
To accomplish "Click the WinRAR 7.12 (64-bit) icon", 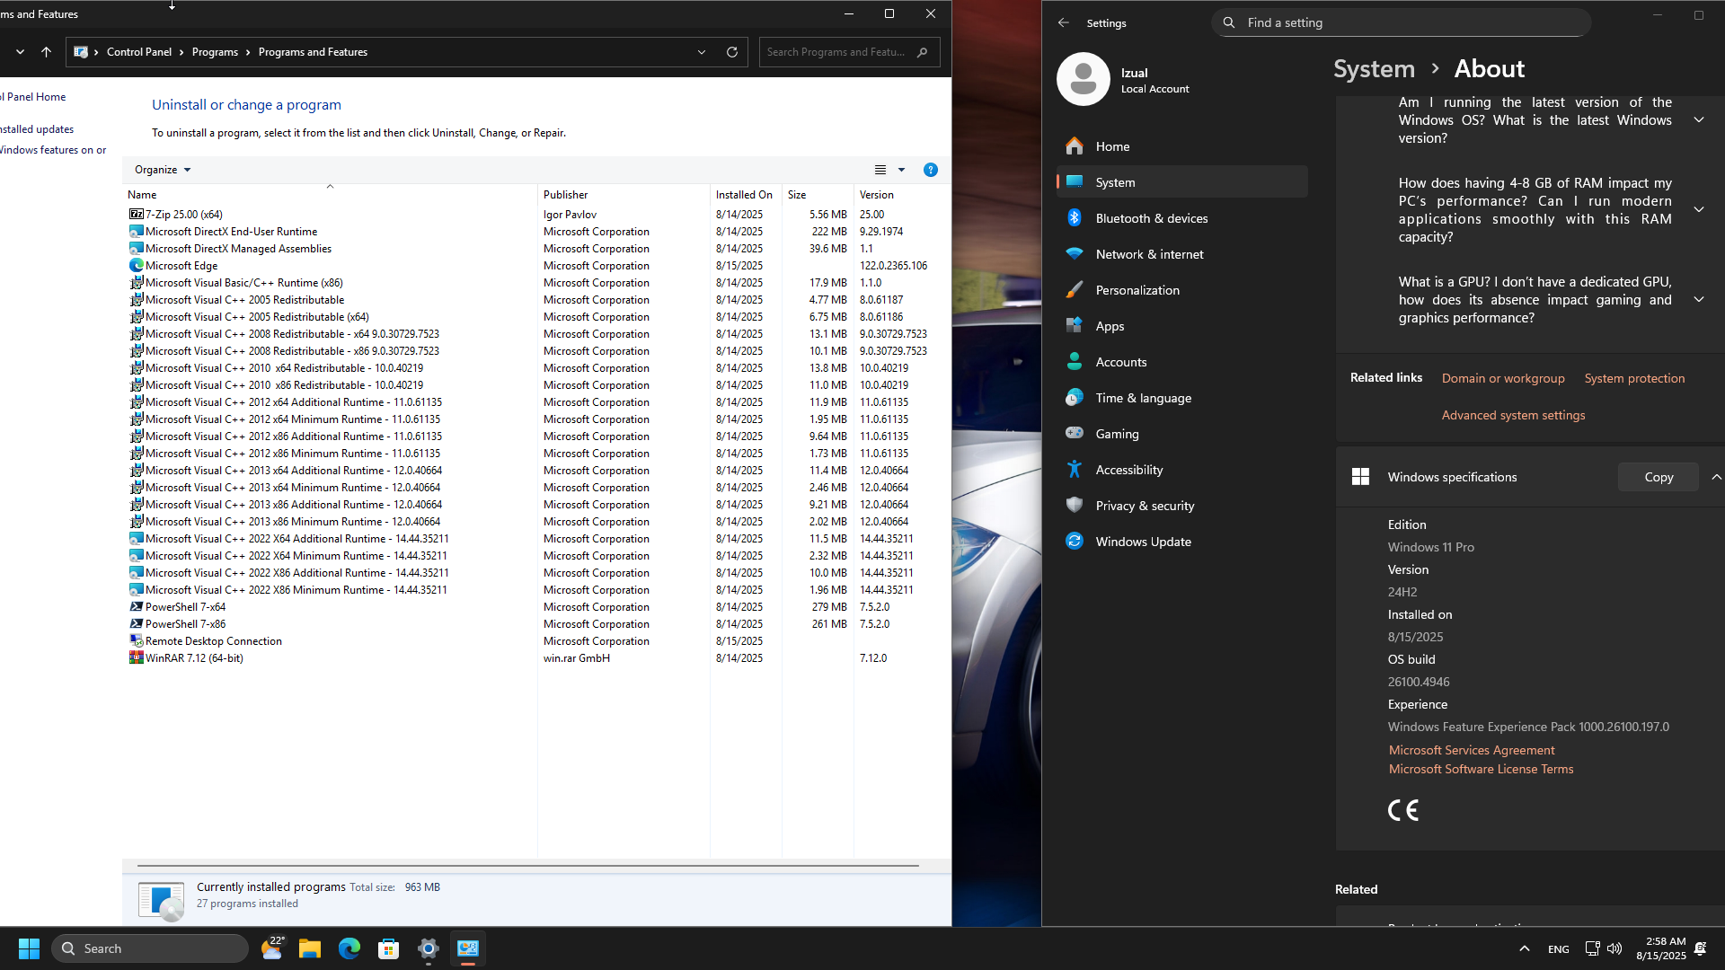I will [x=136, y=658].
